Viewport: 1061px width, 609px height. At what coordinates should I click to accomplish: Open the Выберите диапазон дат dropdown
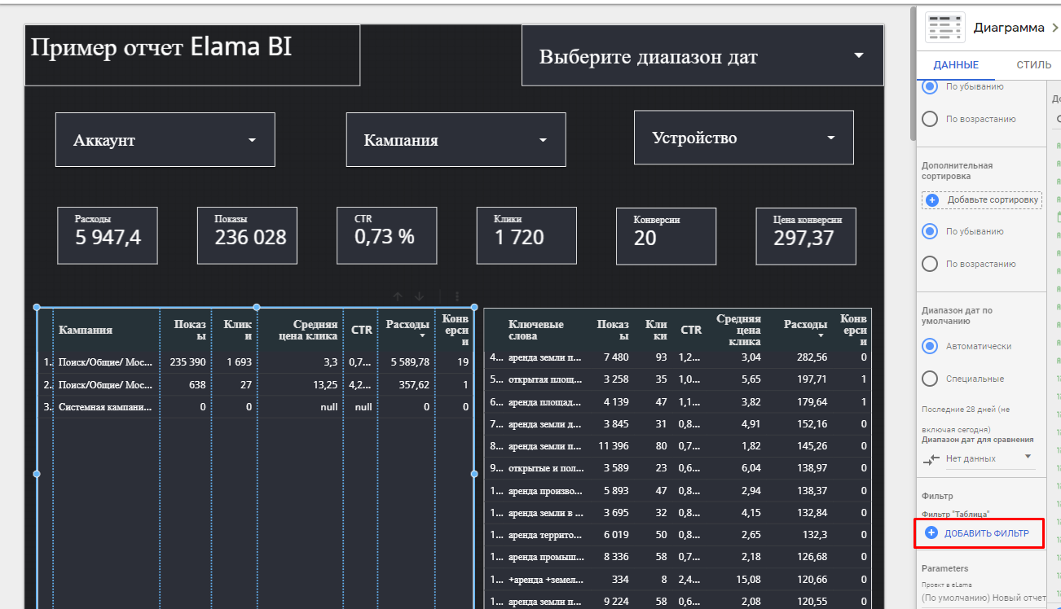coord(702,56)
